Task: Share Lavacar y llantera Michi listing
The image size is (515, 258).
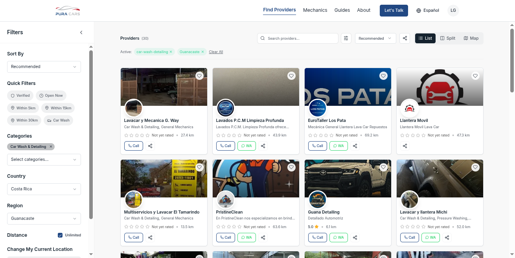Action: point(447,238)
